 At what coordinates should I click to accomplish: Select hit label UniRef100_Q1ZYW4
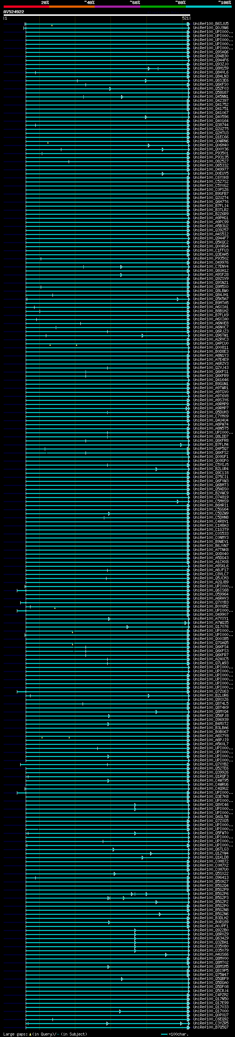pos(210,853)
